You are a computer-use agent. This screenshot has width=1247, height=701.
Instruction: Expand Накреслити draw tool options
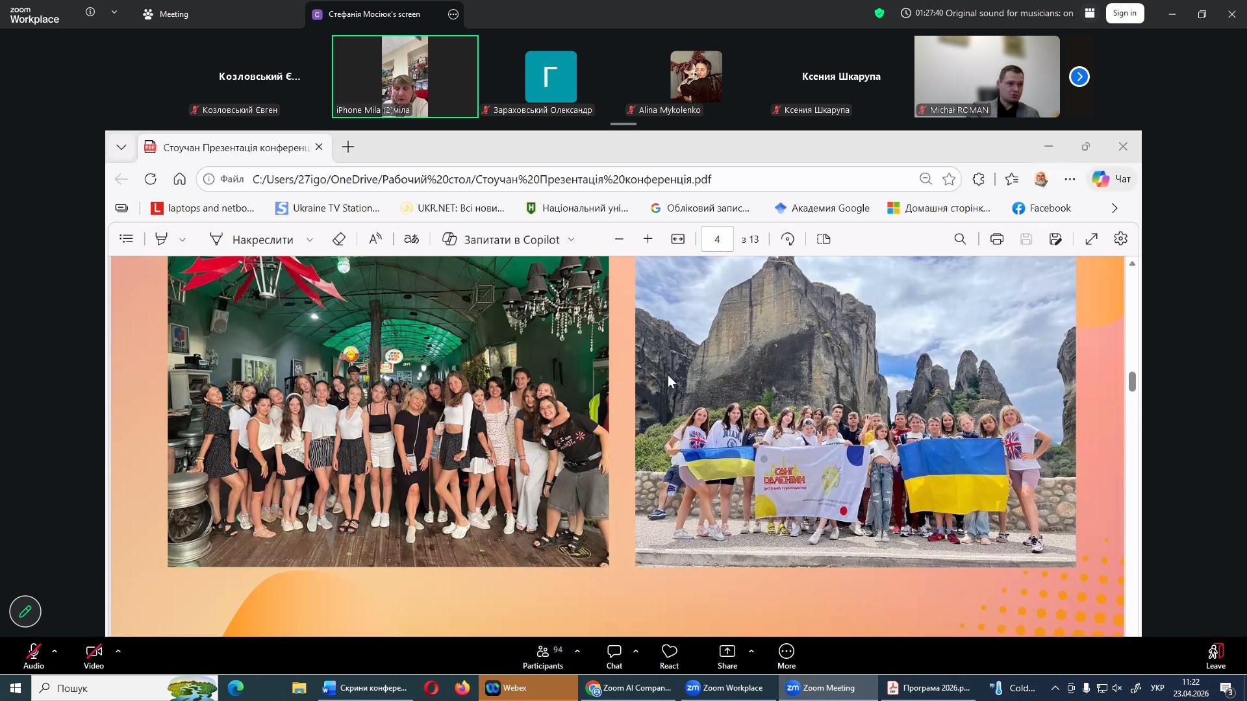(310, 240)
